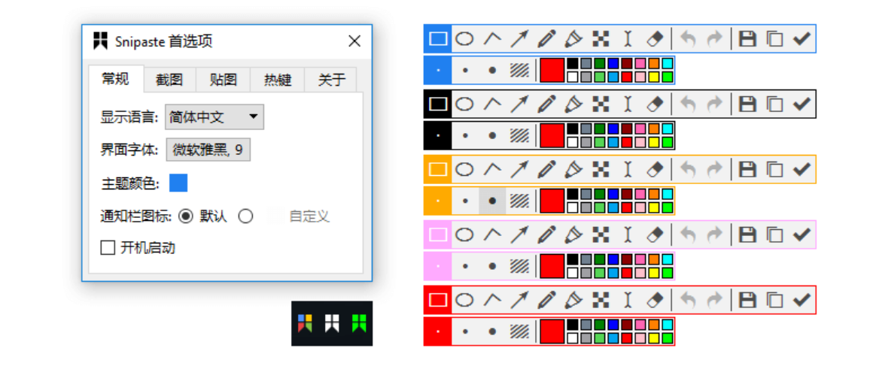Click Finish checkmark in orange-themed toolbar
The height and width of the screenshot is (372, 870).
pyautogui.click(x=802, y=169)
